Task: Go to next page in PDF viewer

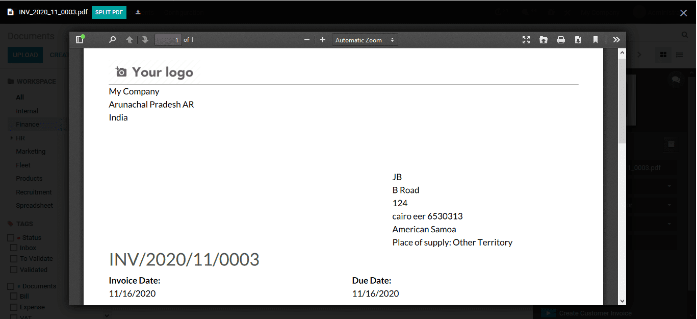Action: pos(145,40)
